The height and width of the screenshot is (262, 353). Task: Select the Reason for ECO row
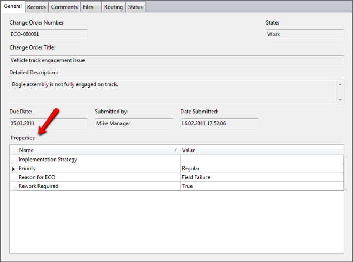176,177
